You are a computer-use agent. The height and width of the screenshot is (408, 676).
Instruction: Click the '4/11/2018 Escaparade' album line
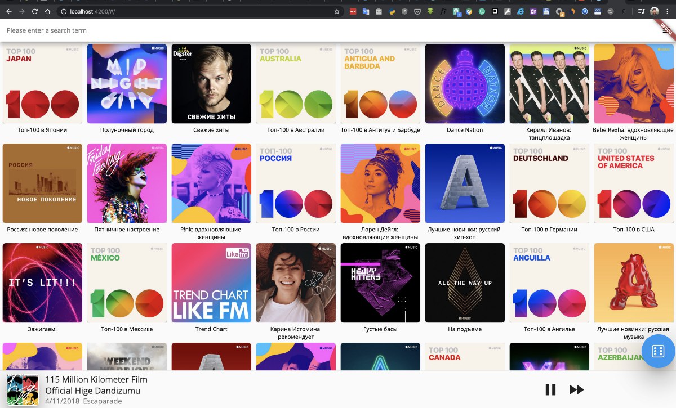[x=83, y=401]
